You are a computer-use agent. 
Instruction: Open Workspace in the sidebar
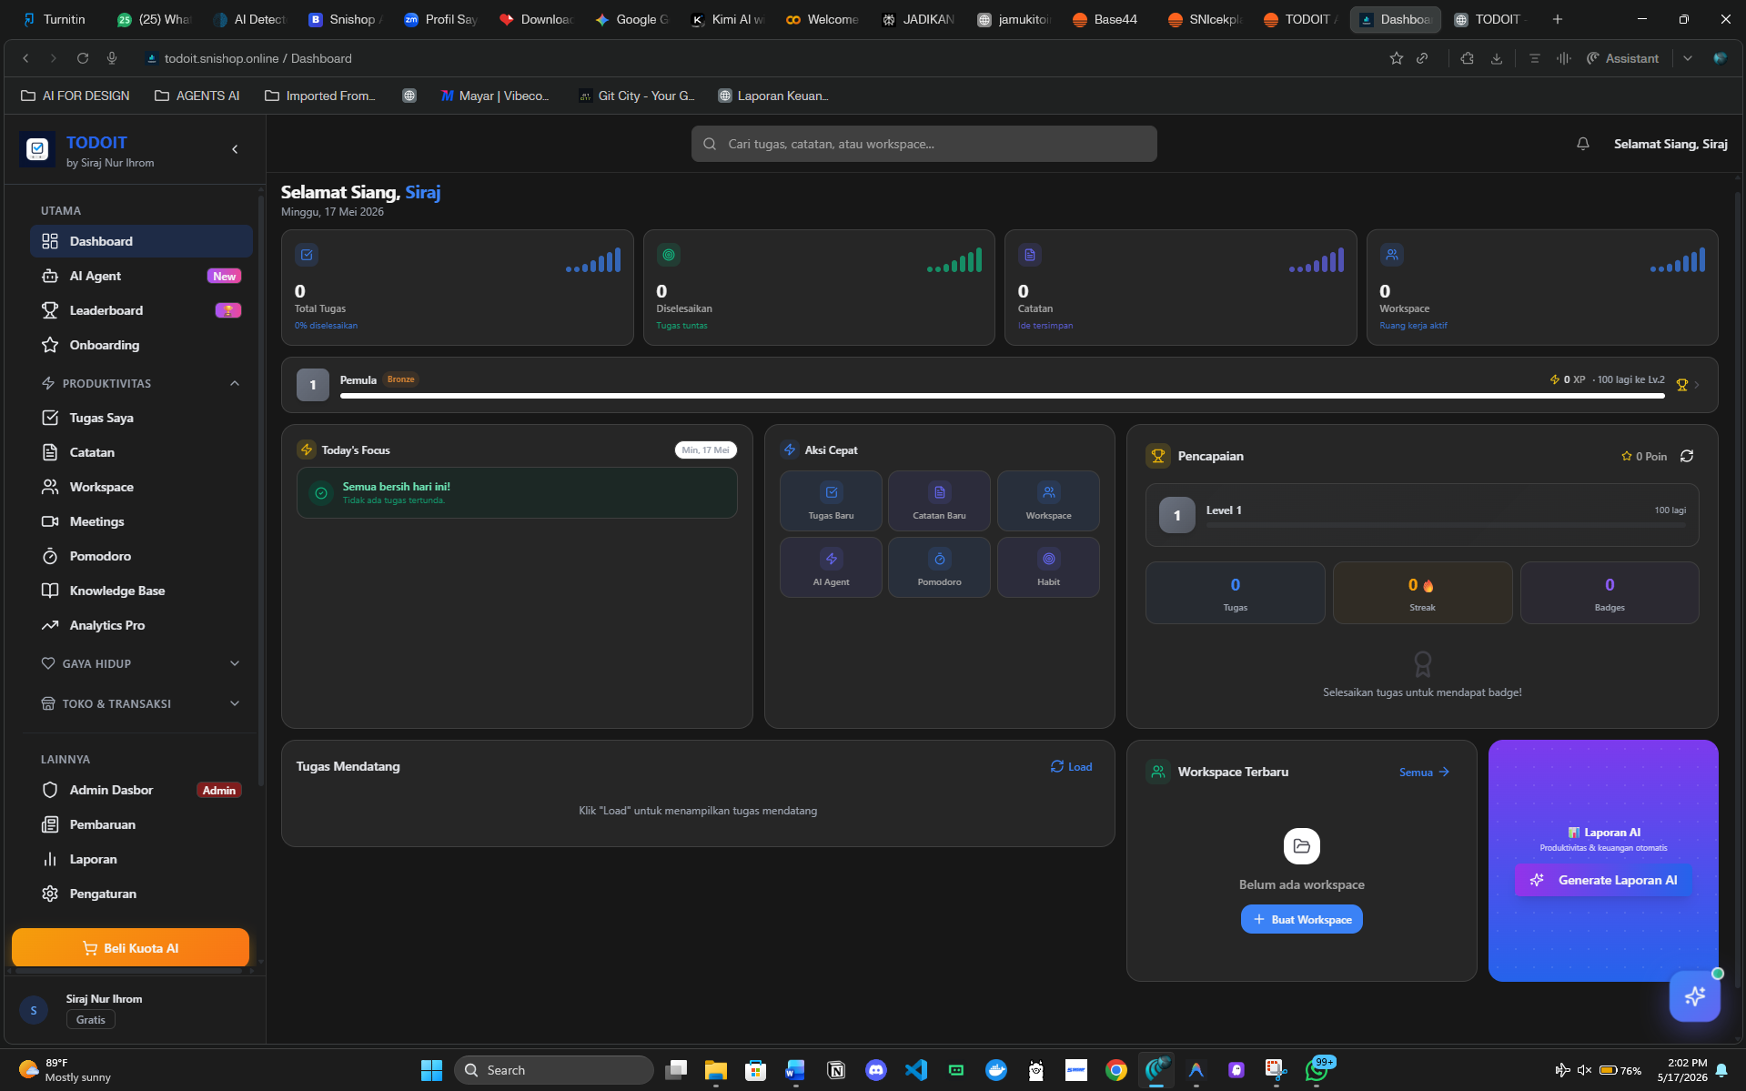(141, 487)
